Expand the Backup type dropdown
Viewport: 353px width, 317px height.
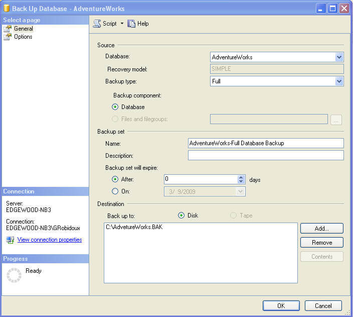(x=339, y=81)
